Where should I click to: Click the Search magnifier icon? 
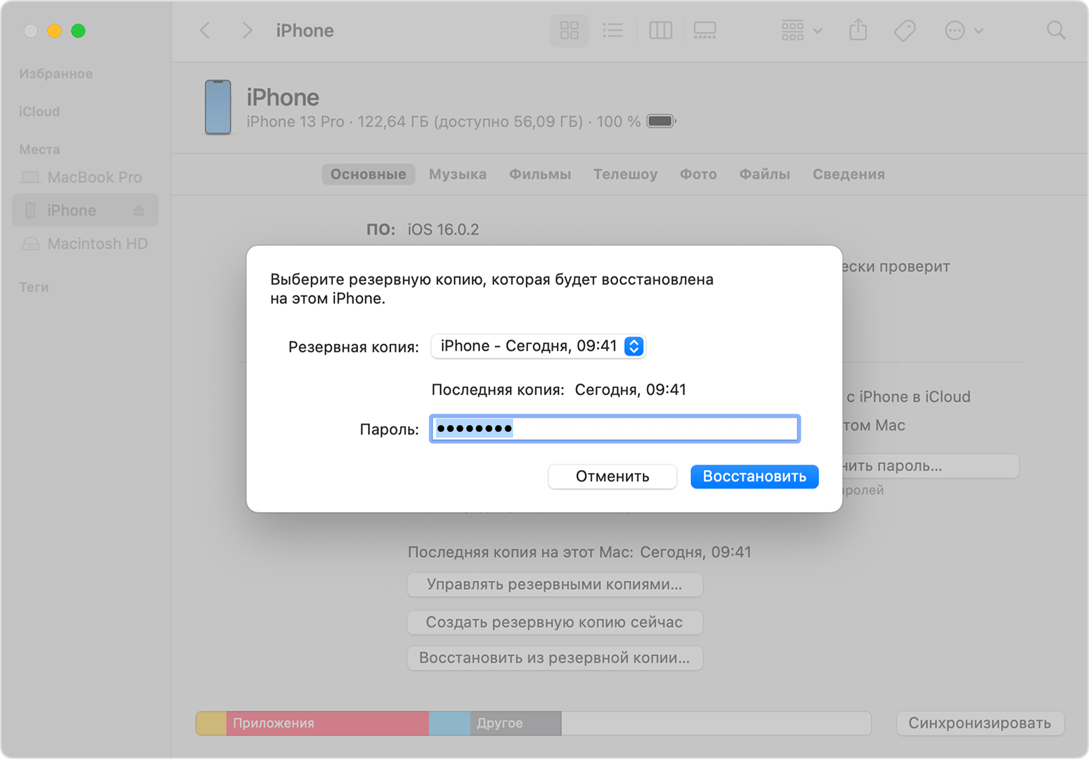(1056, 31)
